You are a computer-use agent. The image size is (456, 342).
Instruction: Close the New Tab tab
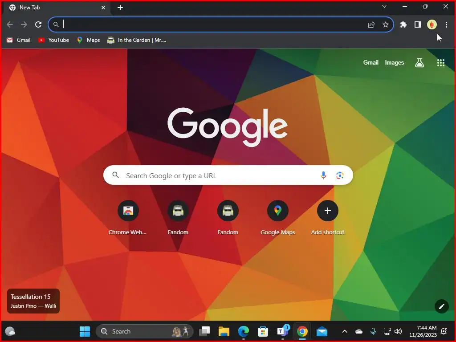pos(103,8)
